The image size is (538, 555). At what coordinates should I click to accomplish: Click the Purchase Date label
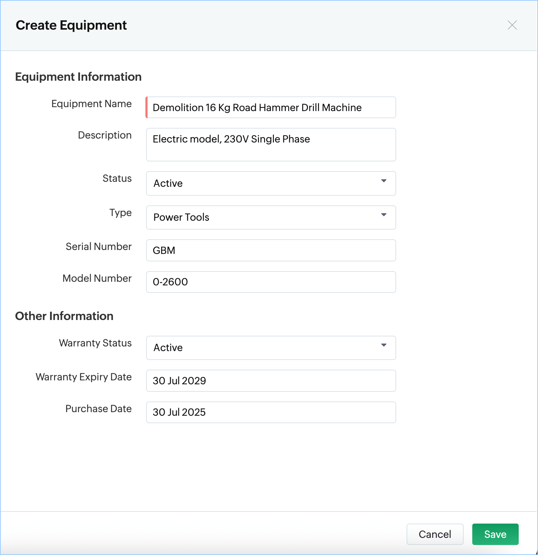click(x=99, y=409)
